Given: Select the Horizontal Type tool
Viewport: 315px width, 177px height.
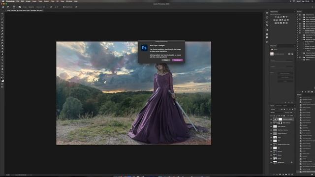Looking at the screenshot, I should pyautogui.click(x=2, y=60).
